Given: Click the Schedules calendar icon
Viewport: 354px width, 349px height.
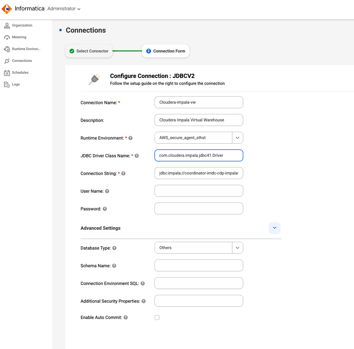Looking at the screenshot, I should coord(7,73).
